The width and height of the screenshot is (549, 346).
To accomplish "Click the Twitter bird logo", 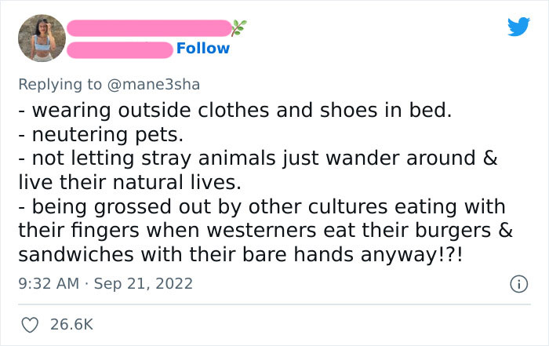I will [x=518, y=27].
